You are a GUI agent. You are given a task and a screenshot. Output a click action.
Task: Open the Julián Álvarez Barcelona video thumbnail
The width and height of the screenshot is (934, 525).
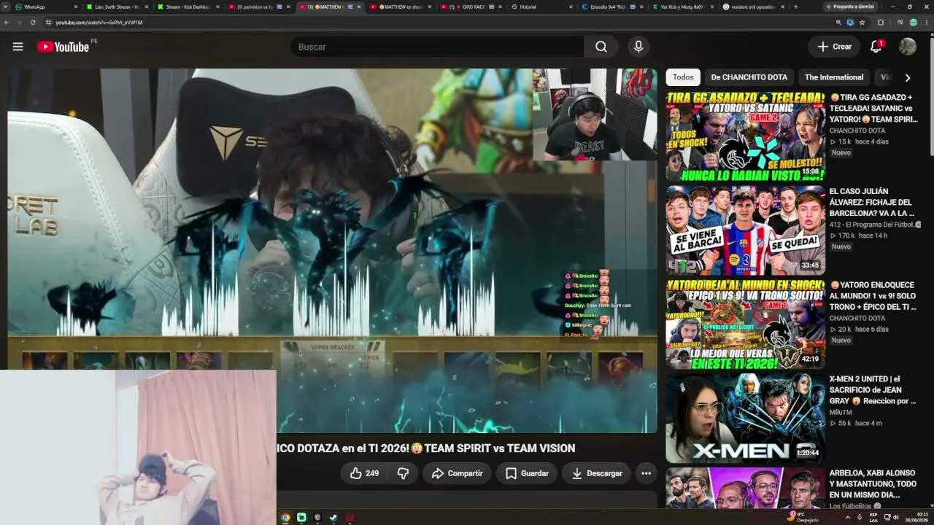746,230
